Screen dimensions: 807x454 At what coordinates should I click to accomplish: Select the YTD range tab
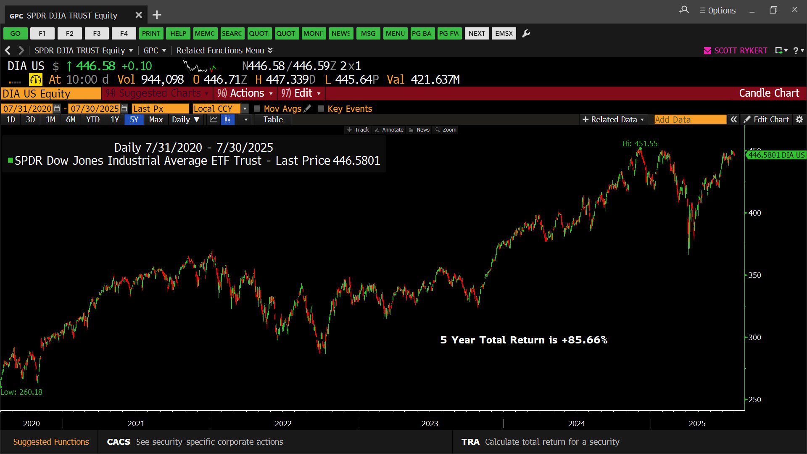93,120
